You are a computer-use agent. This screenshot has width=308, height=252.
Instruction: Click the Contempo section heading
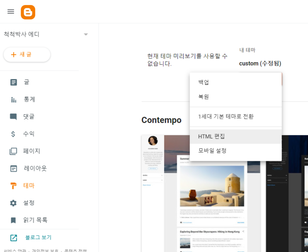(162, 120)
